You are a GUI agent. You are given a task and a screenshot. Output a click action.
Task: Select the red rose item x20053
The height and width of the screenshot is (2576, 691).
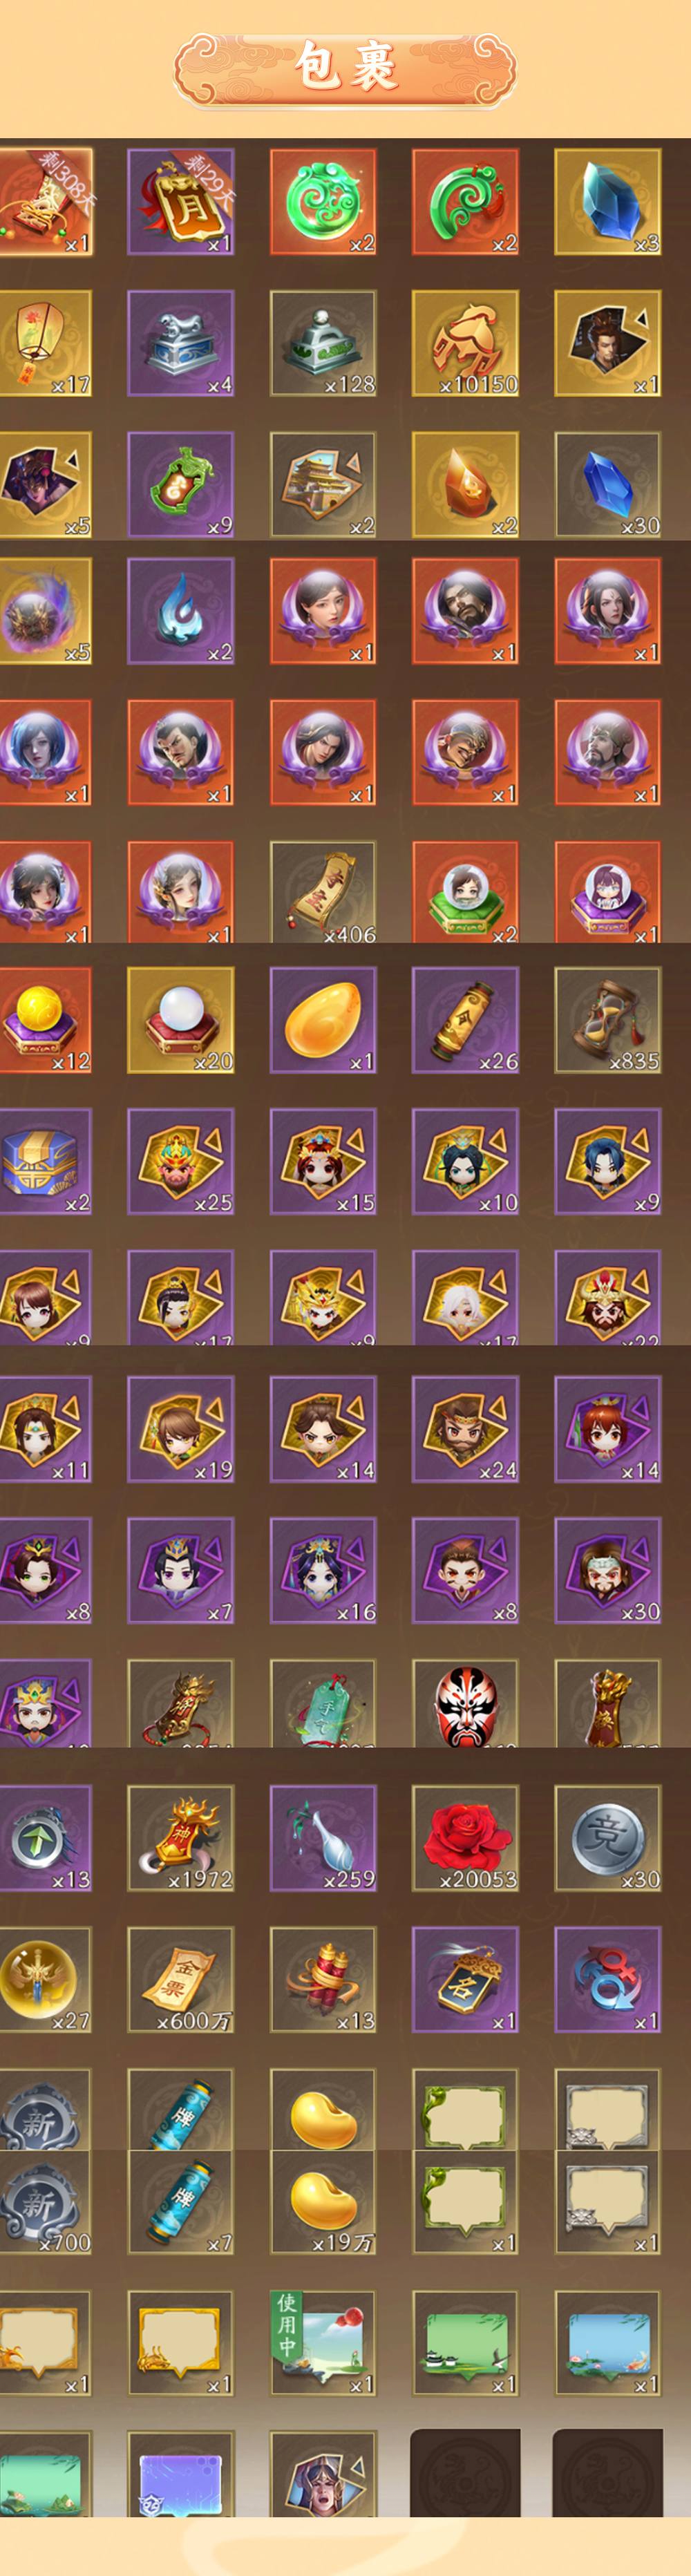(465, 1838)
